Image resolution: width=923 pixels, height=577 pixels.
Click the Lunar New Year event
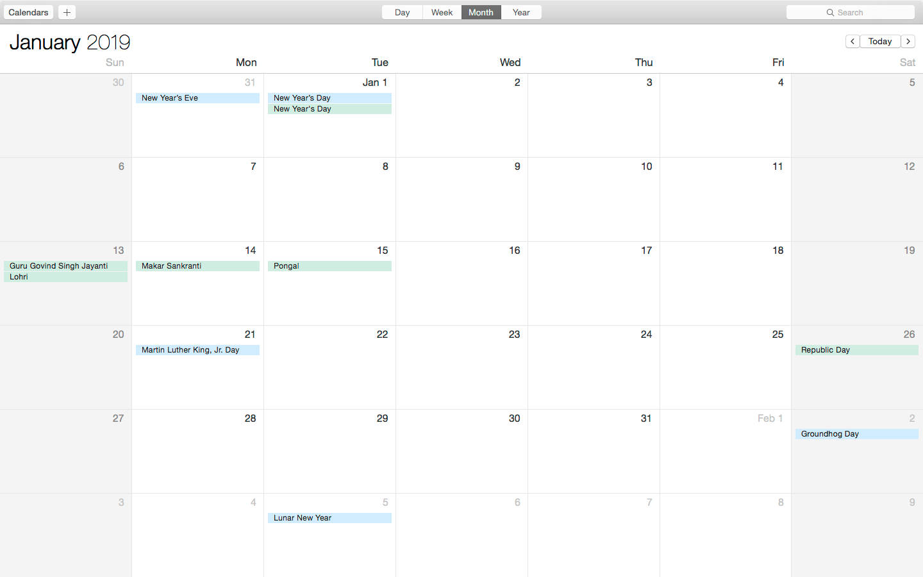point(329,518)
